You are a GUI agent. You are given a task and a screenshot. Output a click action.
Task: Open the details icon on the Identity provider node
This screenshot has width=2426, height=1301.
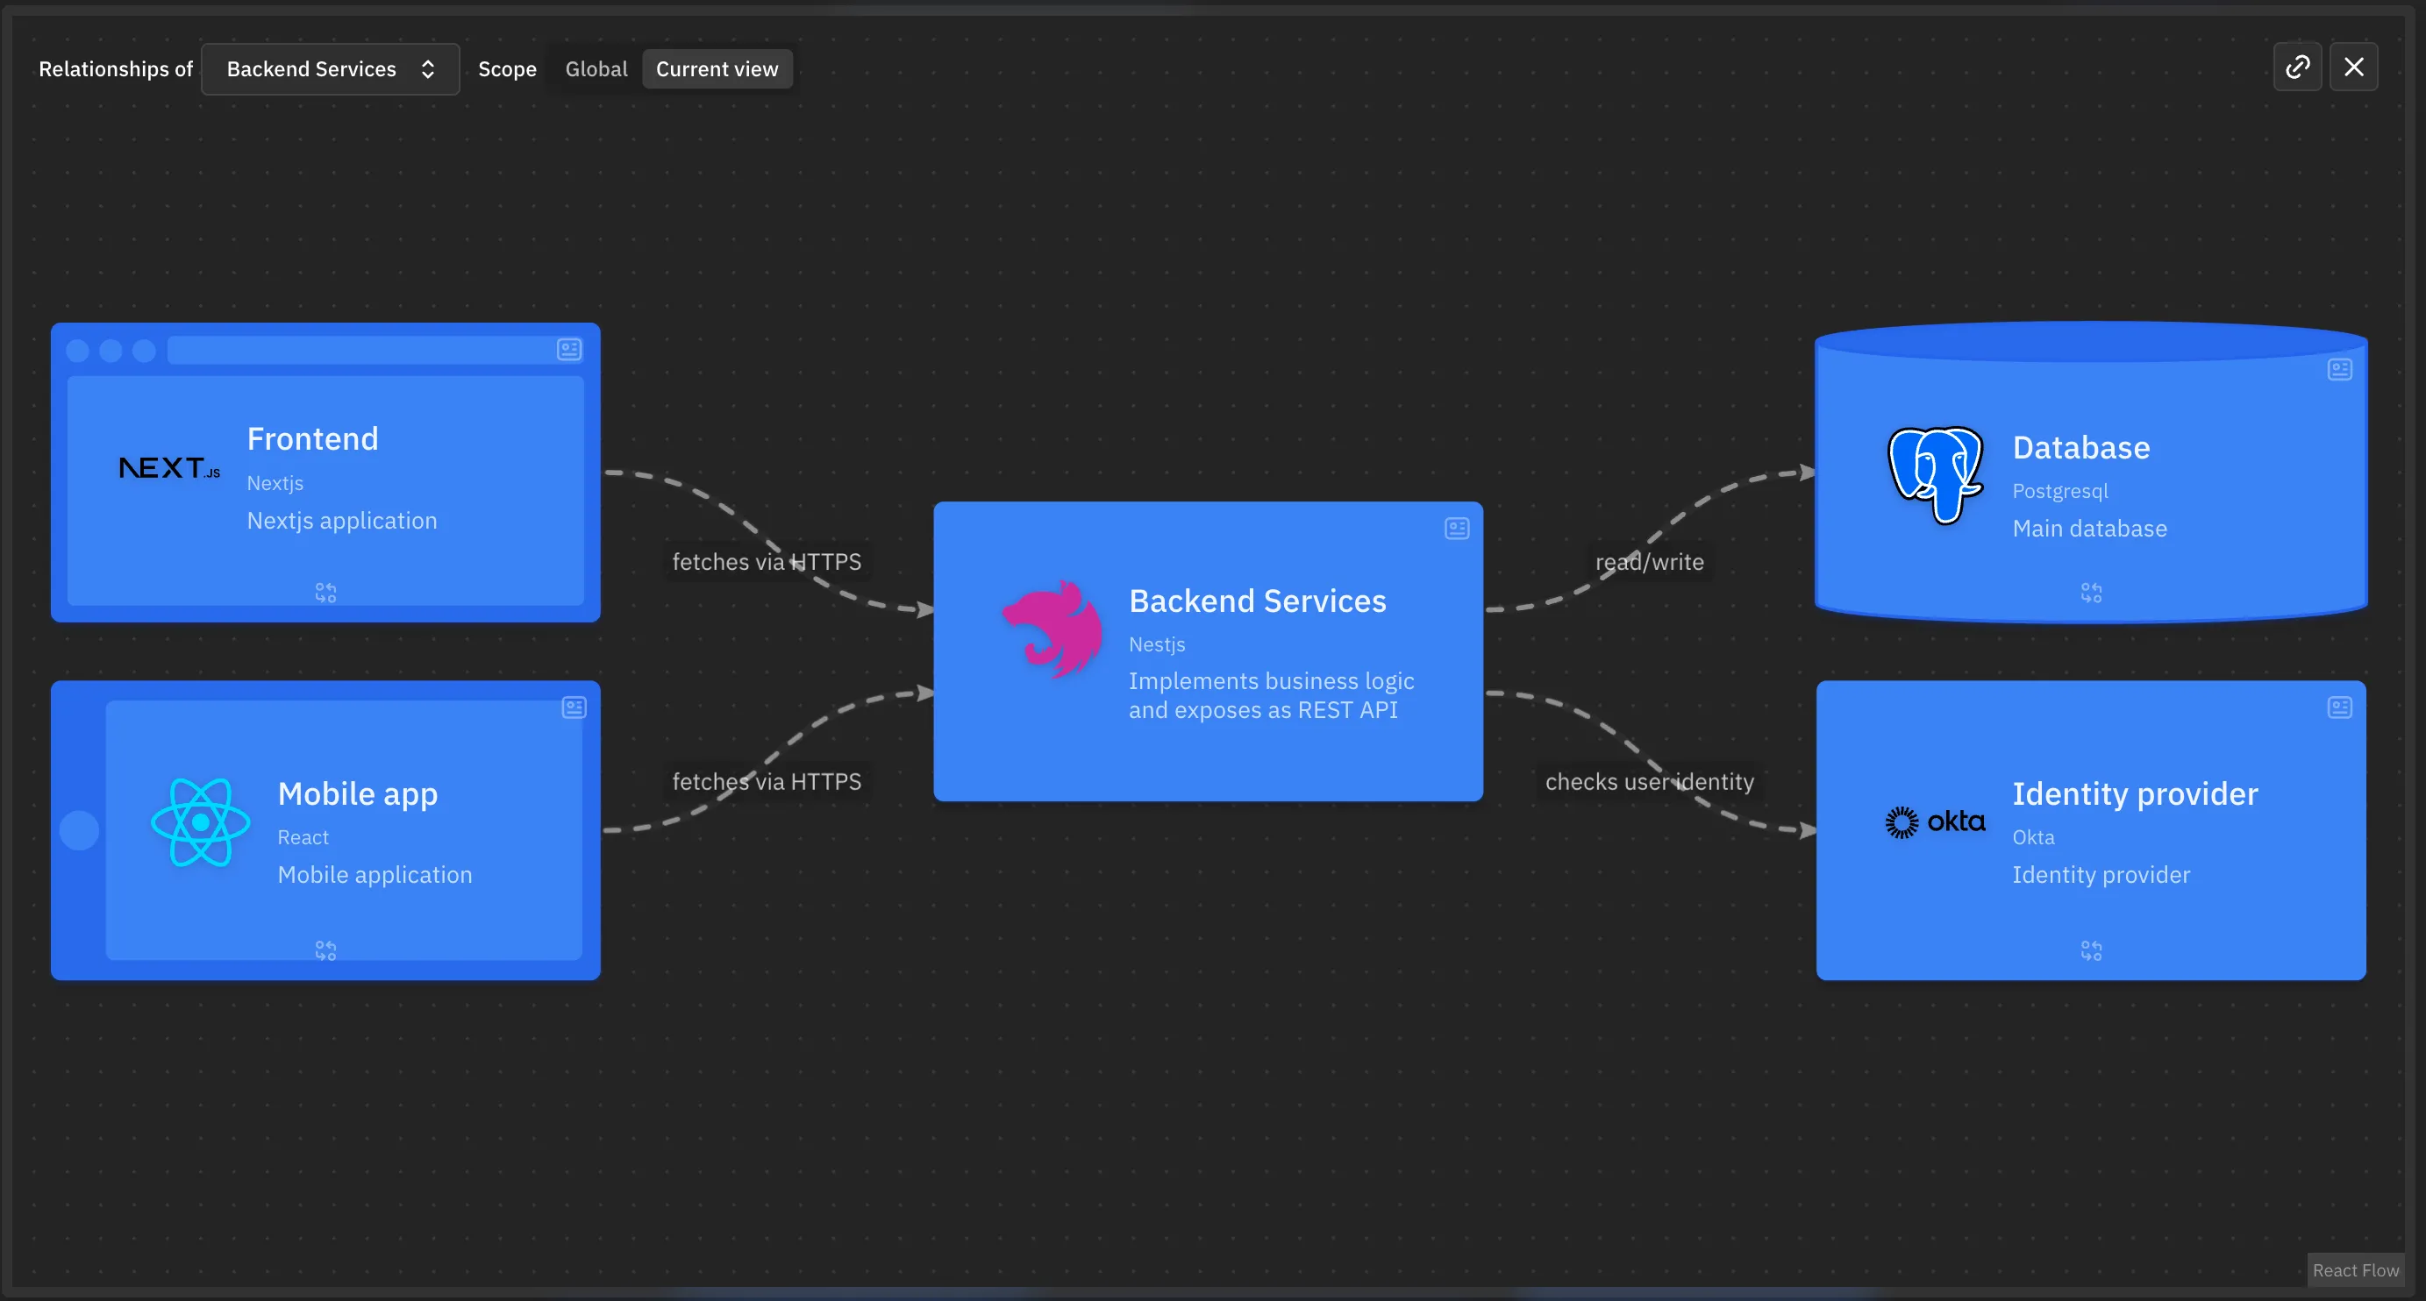click(2339, 708)
